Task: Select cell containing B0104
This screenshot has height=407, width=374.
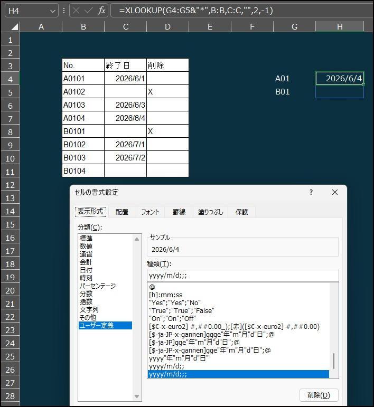Action: 83,171
